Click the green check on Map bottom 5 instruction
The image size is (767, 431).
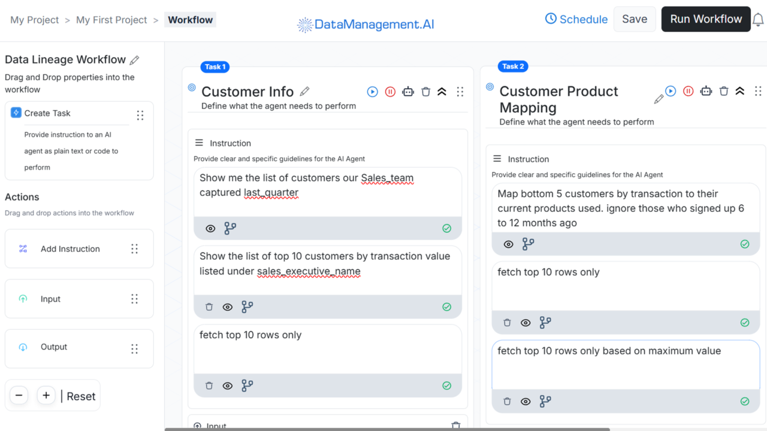tap(745, 244)
